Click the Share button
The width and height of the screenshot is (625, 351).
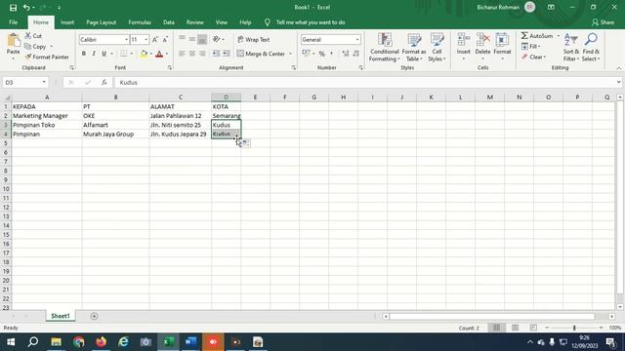coord(604,22)
